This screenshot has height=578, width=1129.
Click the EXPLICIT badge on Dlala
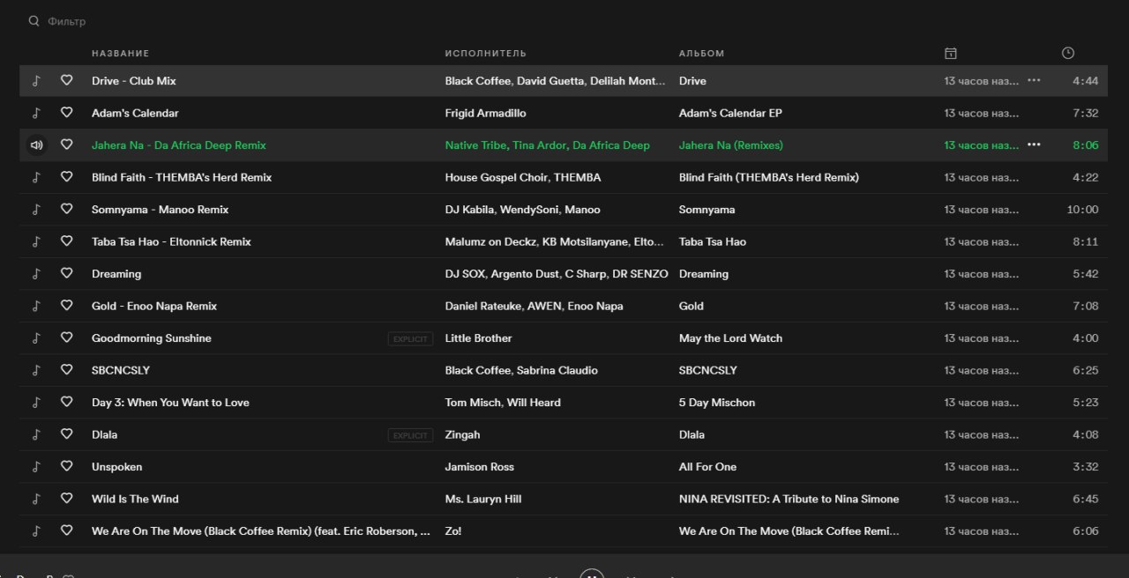click(x=410, y=435)
